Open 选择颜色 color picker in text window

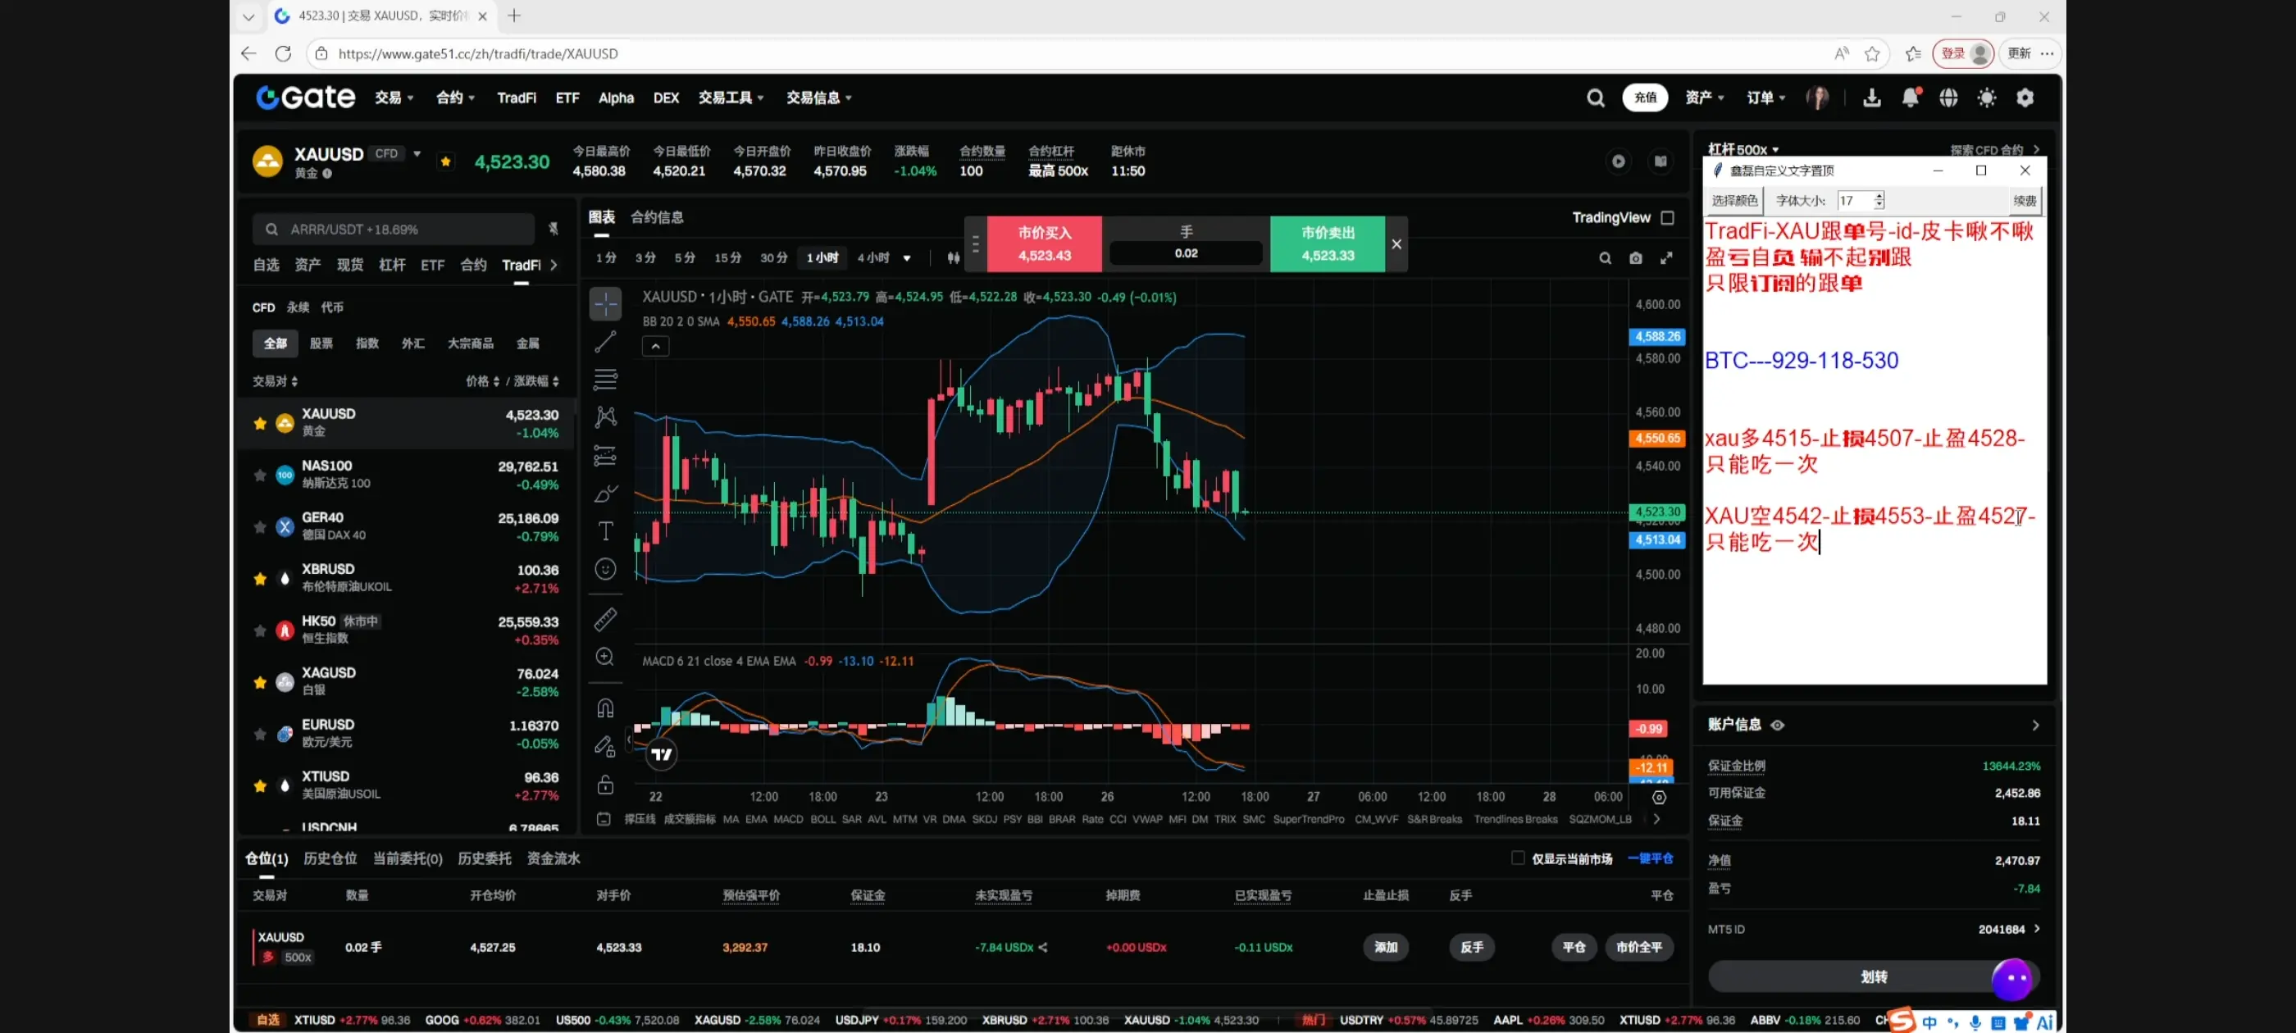click(x=1733, y=201)
